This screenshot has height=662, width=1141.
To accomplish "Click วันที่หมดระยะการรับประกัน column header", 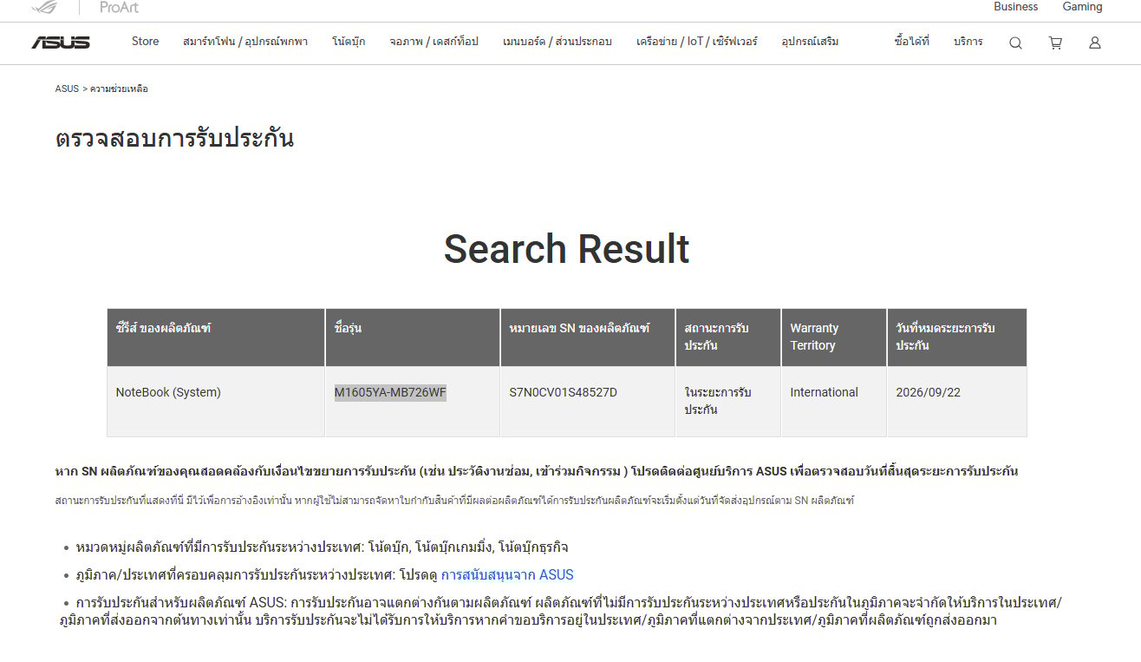I will (957, 337).
